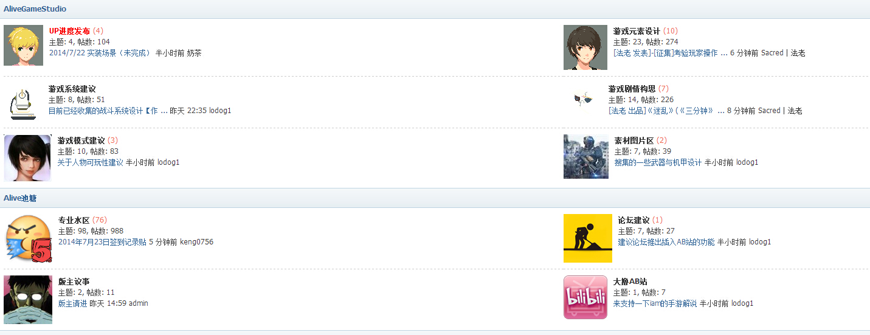Open 版主请进 thread link
Viewport: 870px width, 335px height.
point(73,303)
